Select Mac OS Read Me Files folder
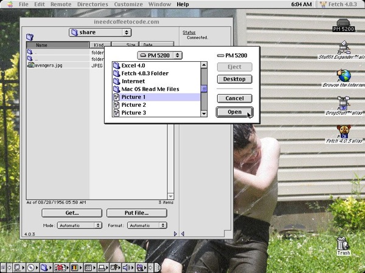 [x=156, y=89]
